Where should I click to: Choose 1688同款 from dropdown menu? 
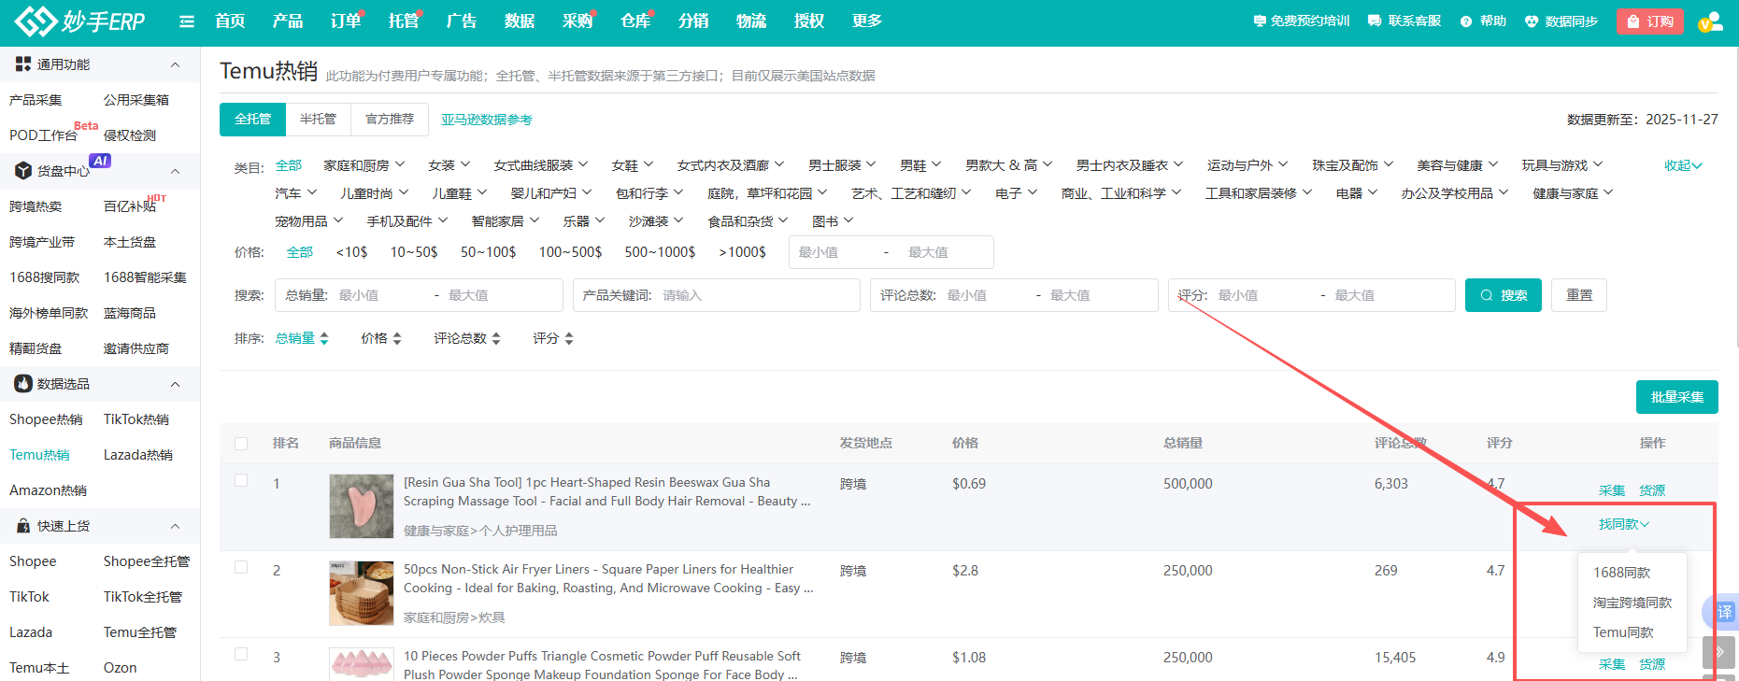(x=1621, y=573)
